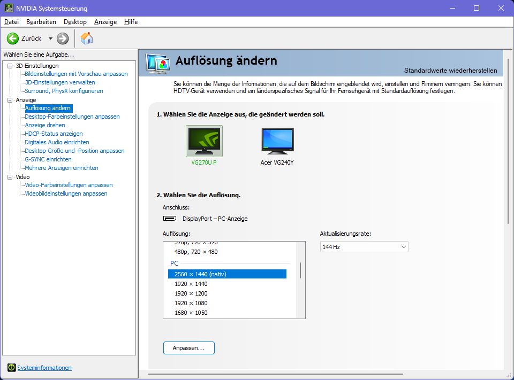Select the VG270U P monitor icon
Viewport: 514px width, 380px height.
[x=204, y=141]
